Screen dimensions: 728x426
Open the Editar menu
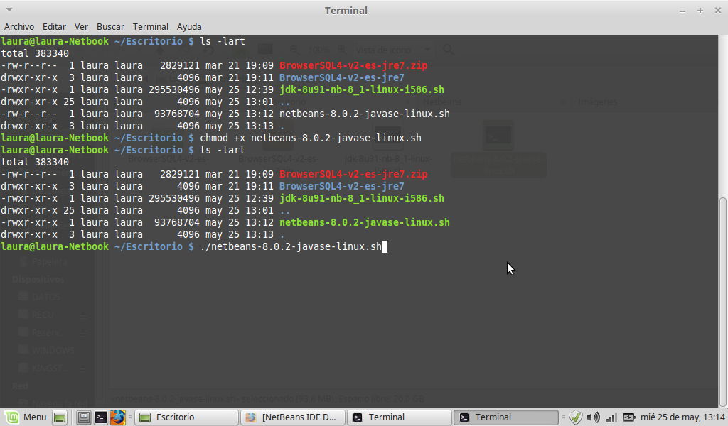coord(54,26)
